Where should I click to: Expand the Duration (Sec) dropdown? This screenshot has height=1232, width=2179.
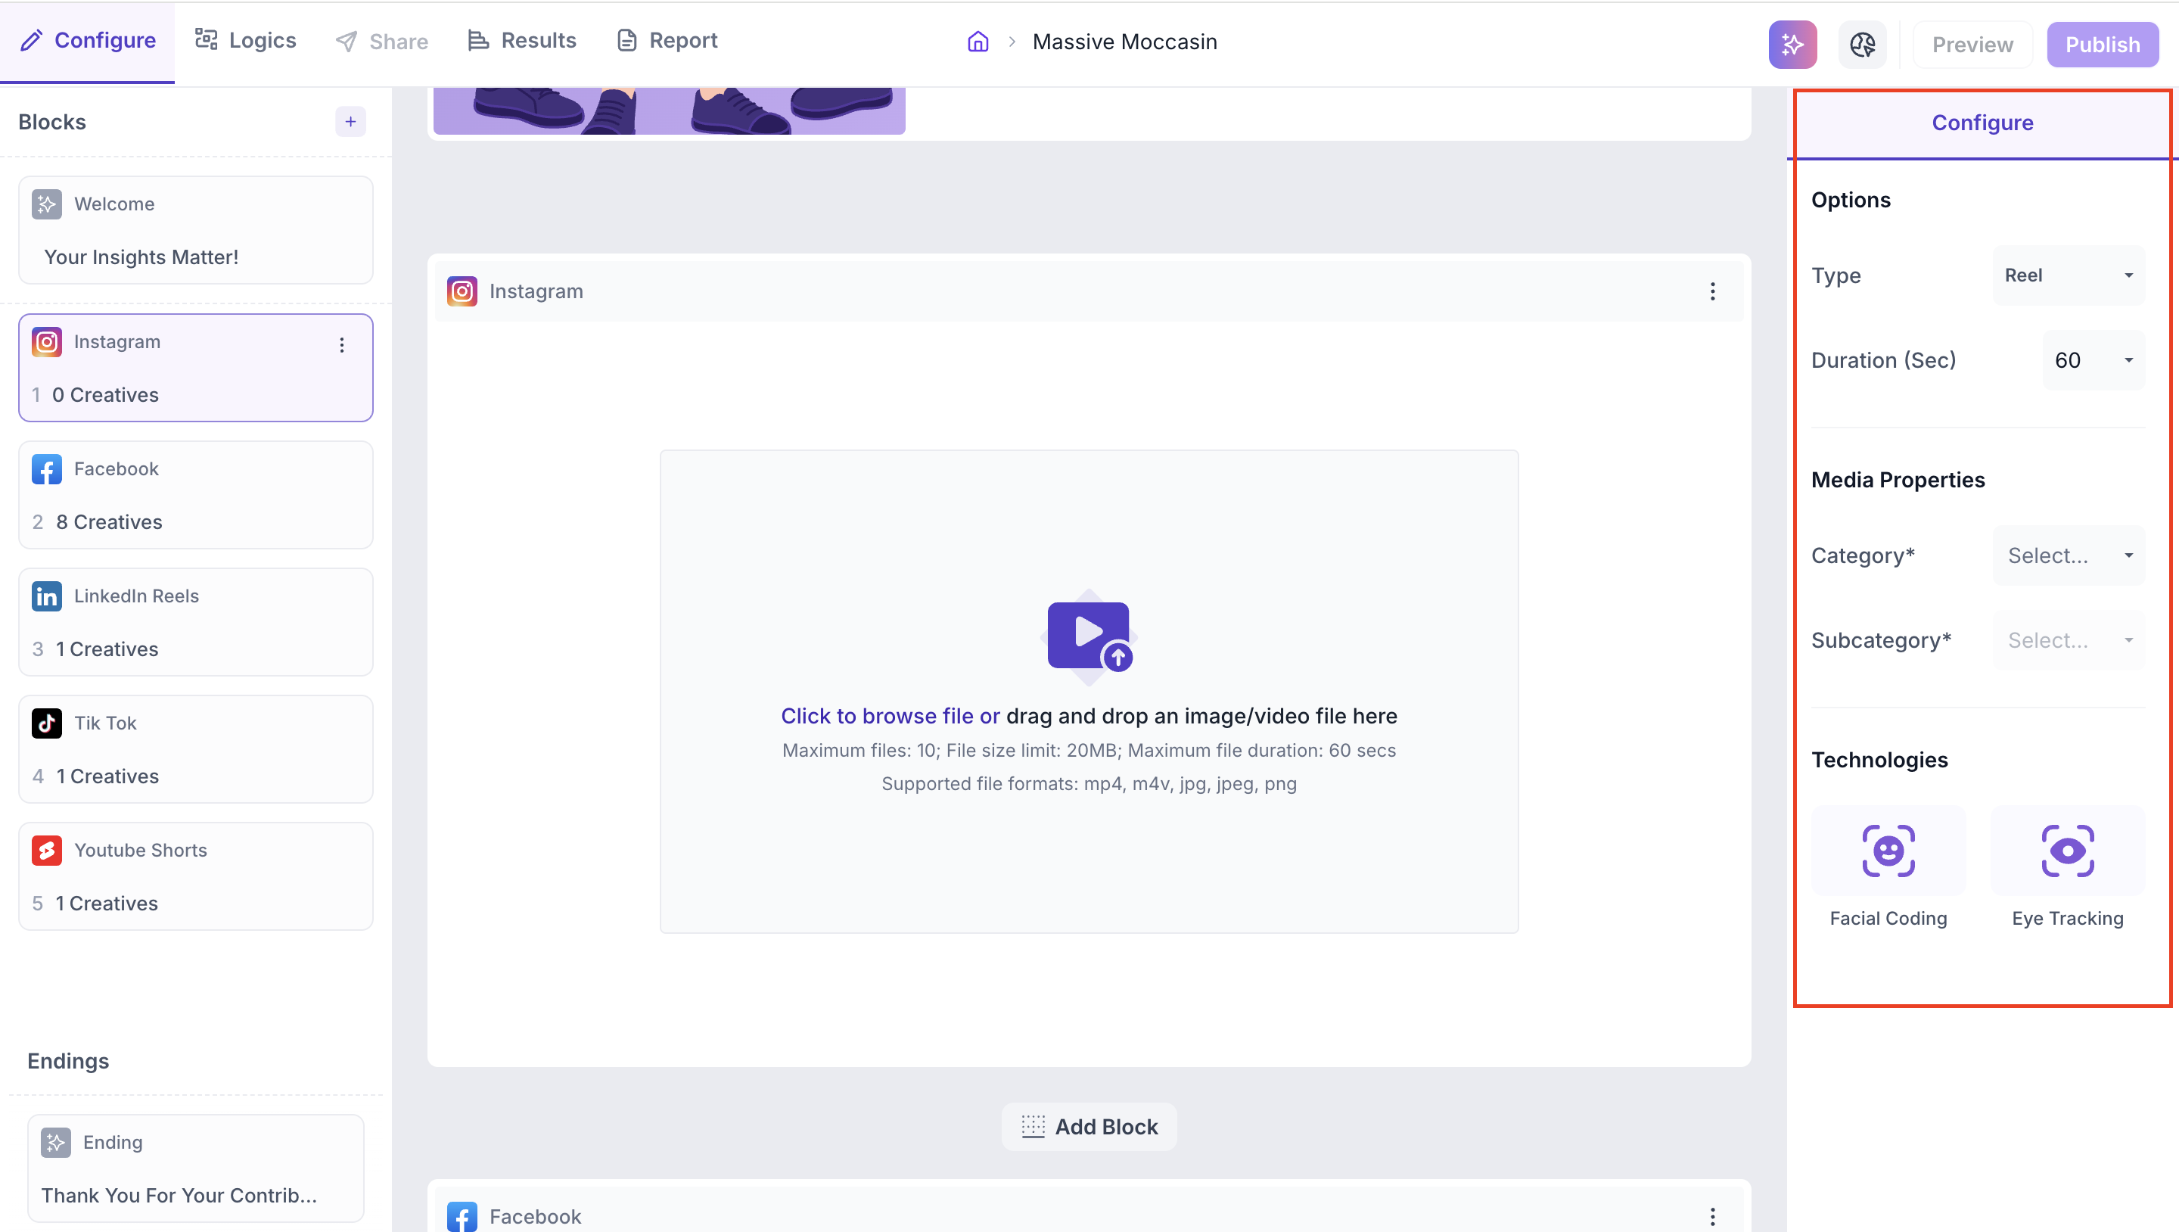tap(2093, 360)
